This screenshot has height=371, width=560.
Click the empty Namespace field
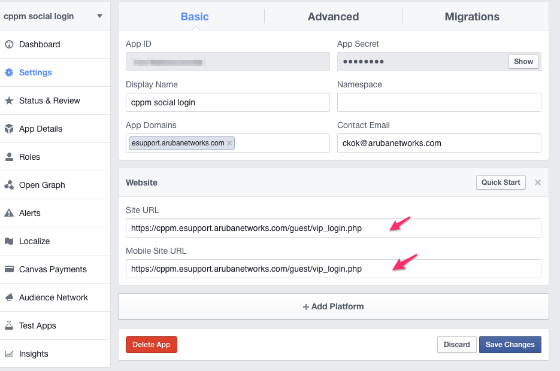pos(439,102)
